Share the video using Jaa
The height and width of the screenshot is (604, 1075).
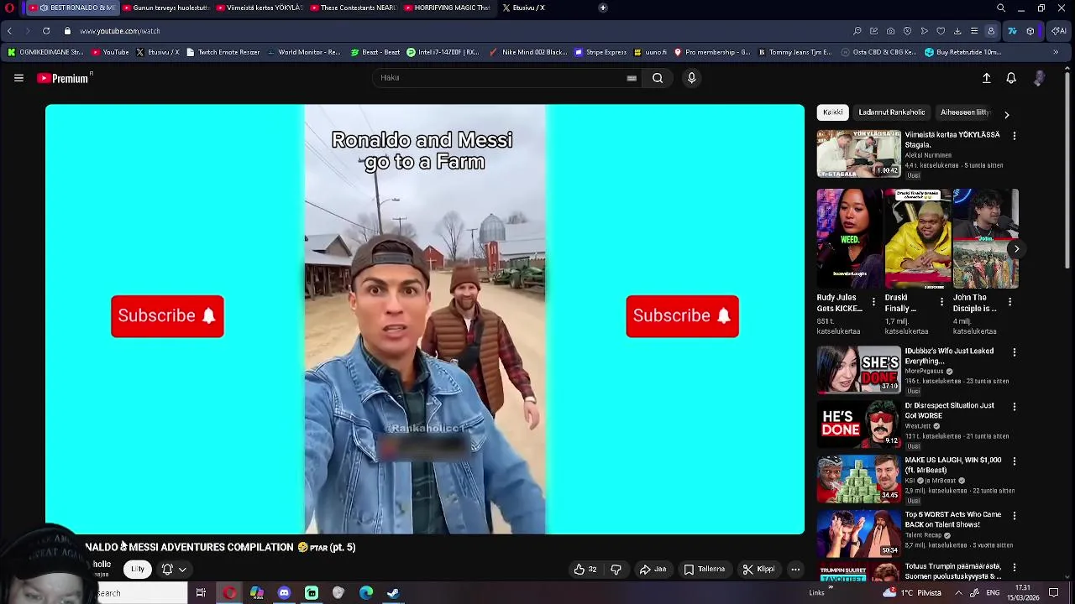(x=653, y=569)
